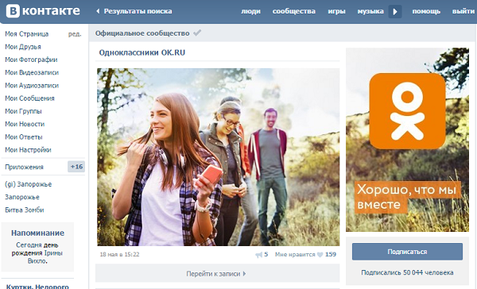Click the like heart icon
The image size is (477, 289).
click(320, 255)
